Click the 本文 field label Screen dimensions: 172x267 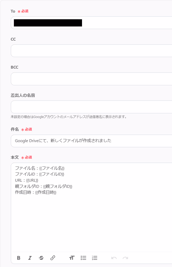(x=15, y=157)
